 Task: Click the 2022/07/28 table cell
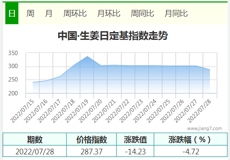pos(35,151)
